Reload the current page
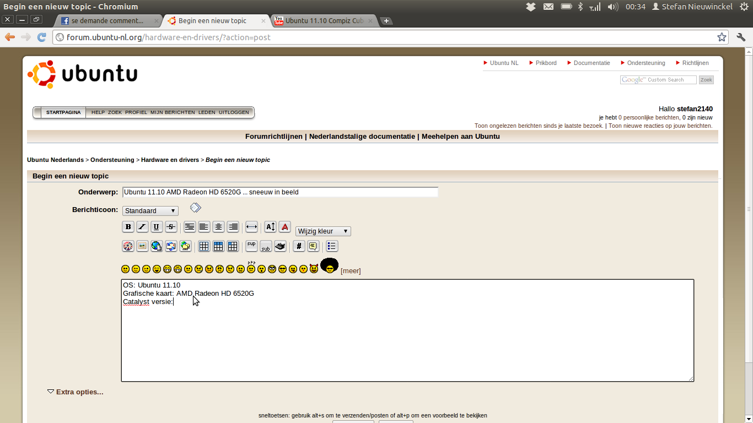The width and height of the screenshot is (753, 423). click(x=41, y=37)
